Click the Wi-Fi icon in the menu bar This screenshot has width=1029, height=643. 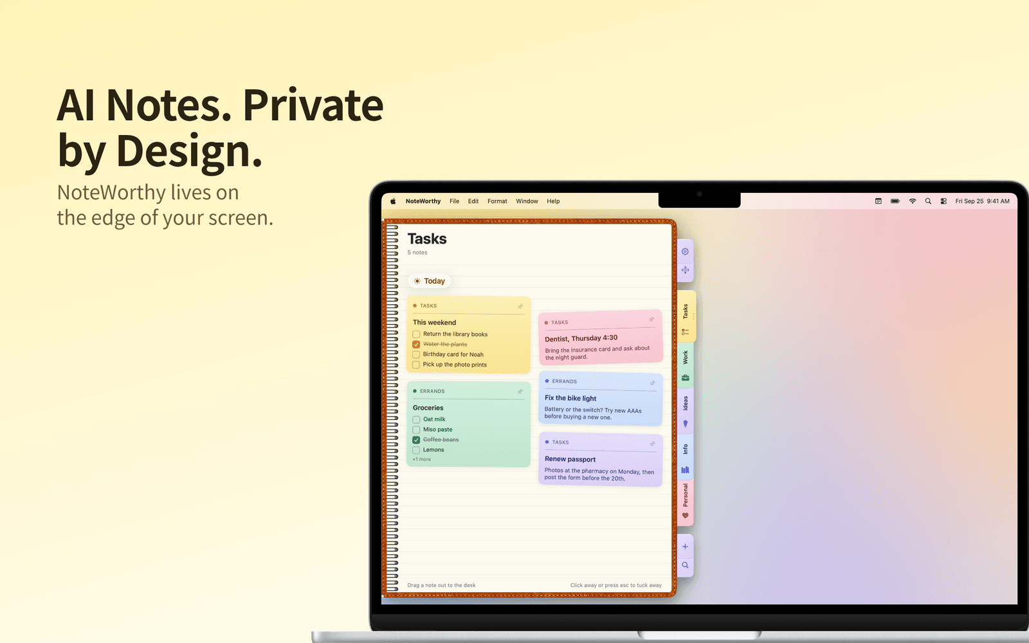point(912,201)
